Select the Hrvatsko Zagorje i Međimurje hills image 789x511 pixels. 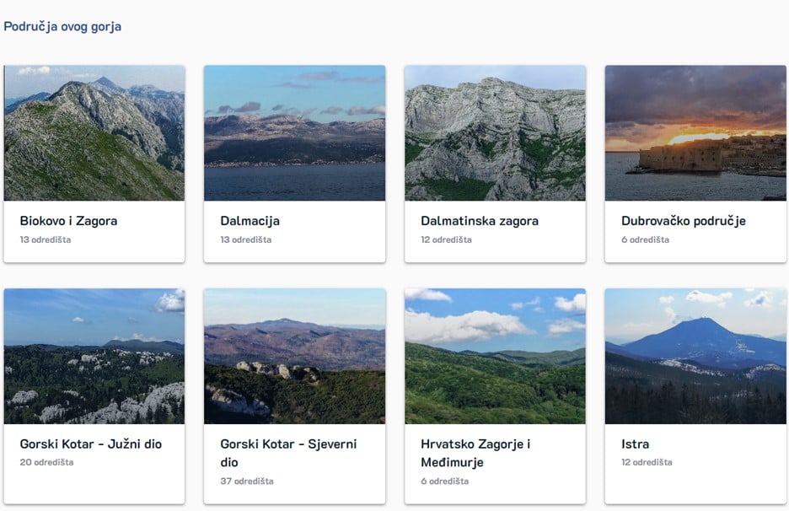[x=495, y=356]
